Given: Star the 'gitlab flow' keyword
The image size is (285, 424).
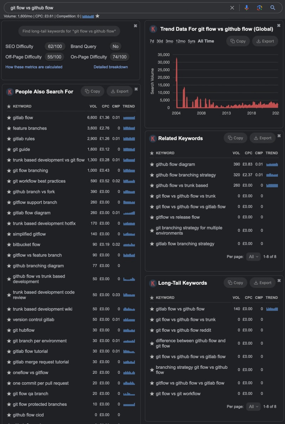Looking at the screenshot, I should tap(9, 118).
